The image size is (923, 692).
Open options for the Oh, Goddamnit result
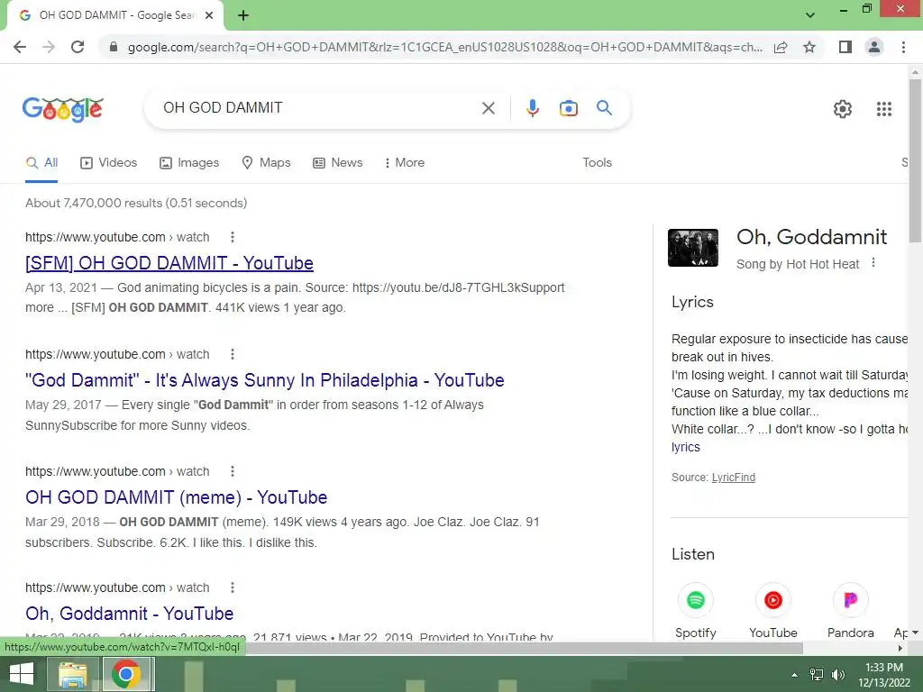233,587
